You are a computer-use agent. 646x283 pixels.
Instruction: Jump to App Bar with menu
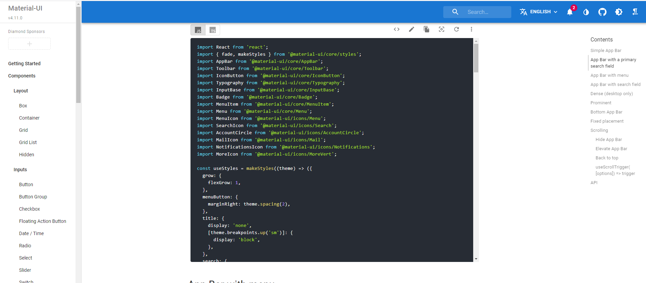tap(610, 75)
